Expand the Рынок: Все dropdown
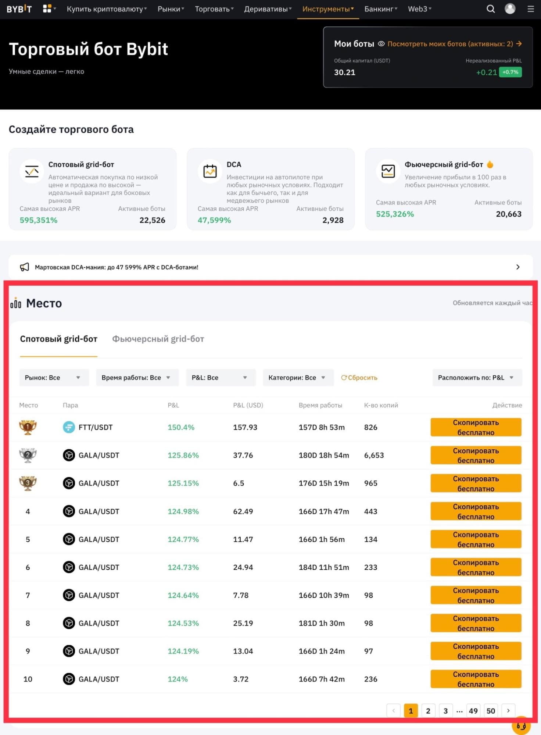Viewport: 541px width, 735px height. (x=54, y=378)
